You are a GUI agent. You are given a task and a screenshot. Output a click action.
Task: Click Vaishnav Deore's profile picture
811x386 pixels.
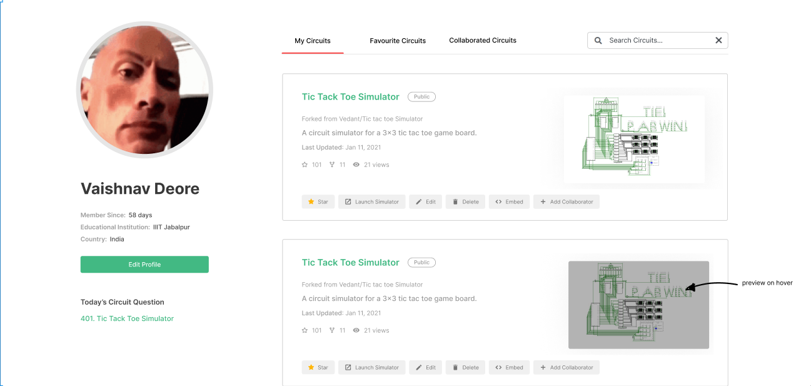144,89
